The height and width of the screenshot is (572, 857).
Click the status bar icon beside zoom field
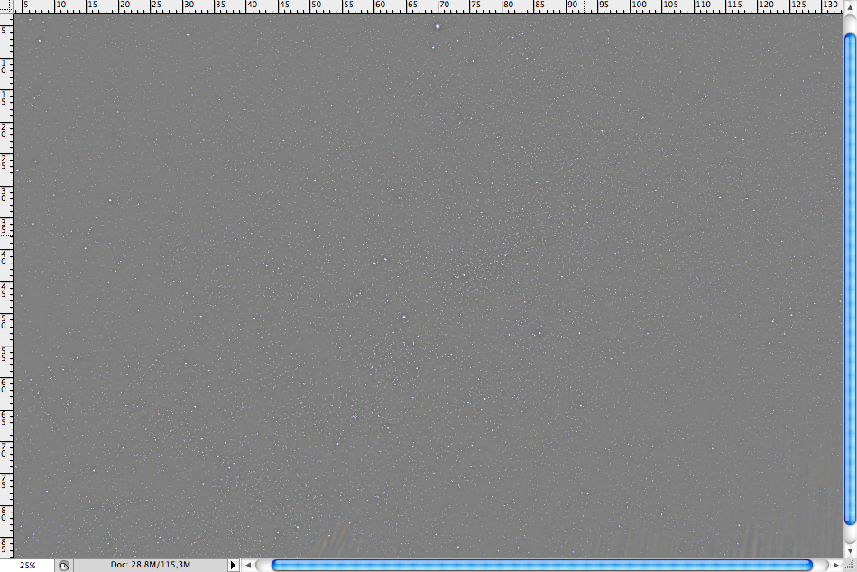pos(64,565)
